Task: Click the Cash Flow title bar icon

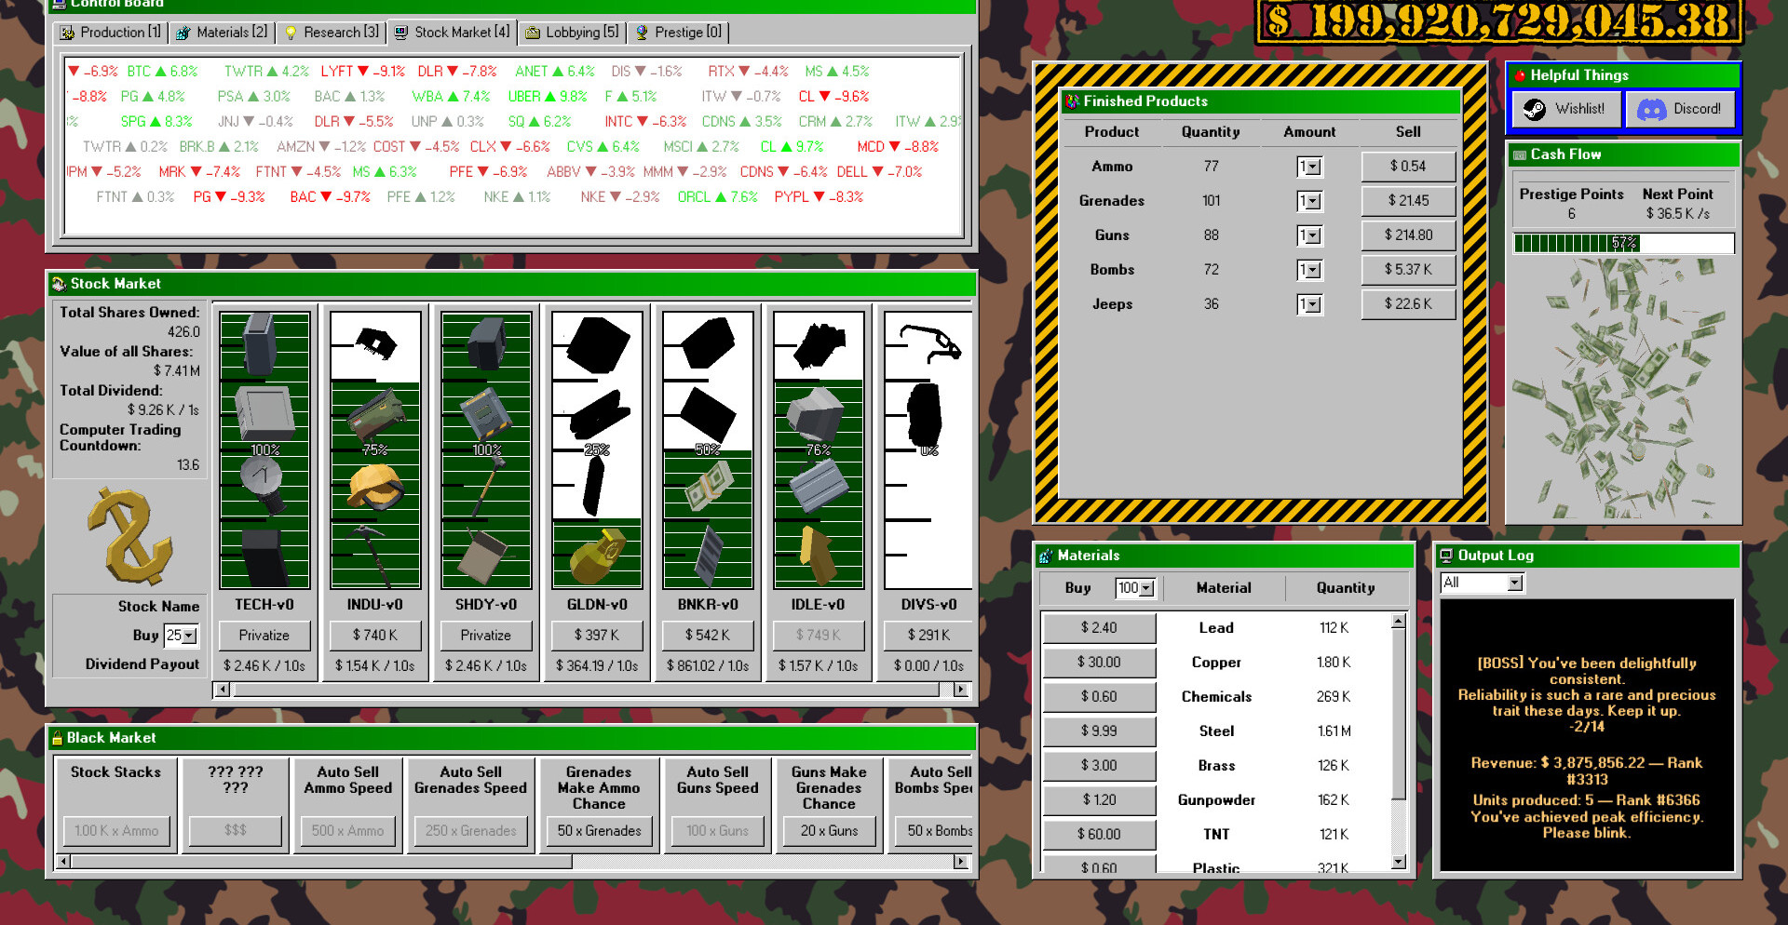Action: coord(1520,154)
